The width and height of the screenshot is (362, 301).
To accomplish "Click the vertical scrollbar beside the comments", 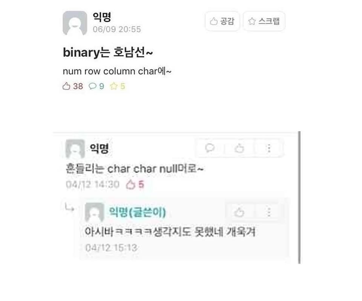I will (299, 198).
